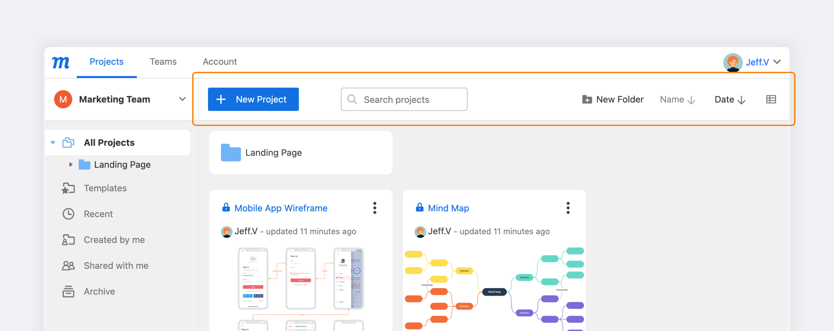Viewport: 834px width, 331px height.
Task: Click the New Project button
Action: tap(253, 99)
